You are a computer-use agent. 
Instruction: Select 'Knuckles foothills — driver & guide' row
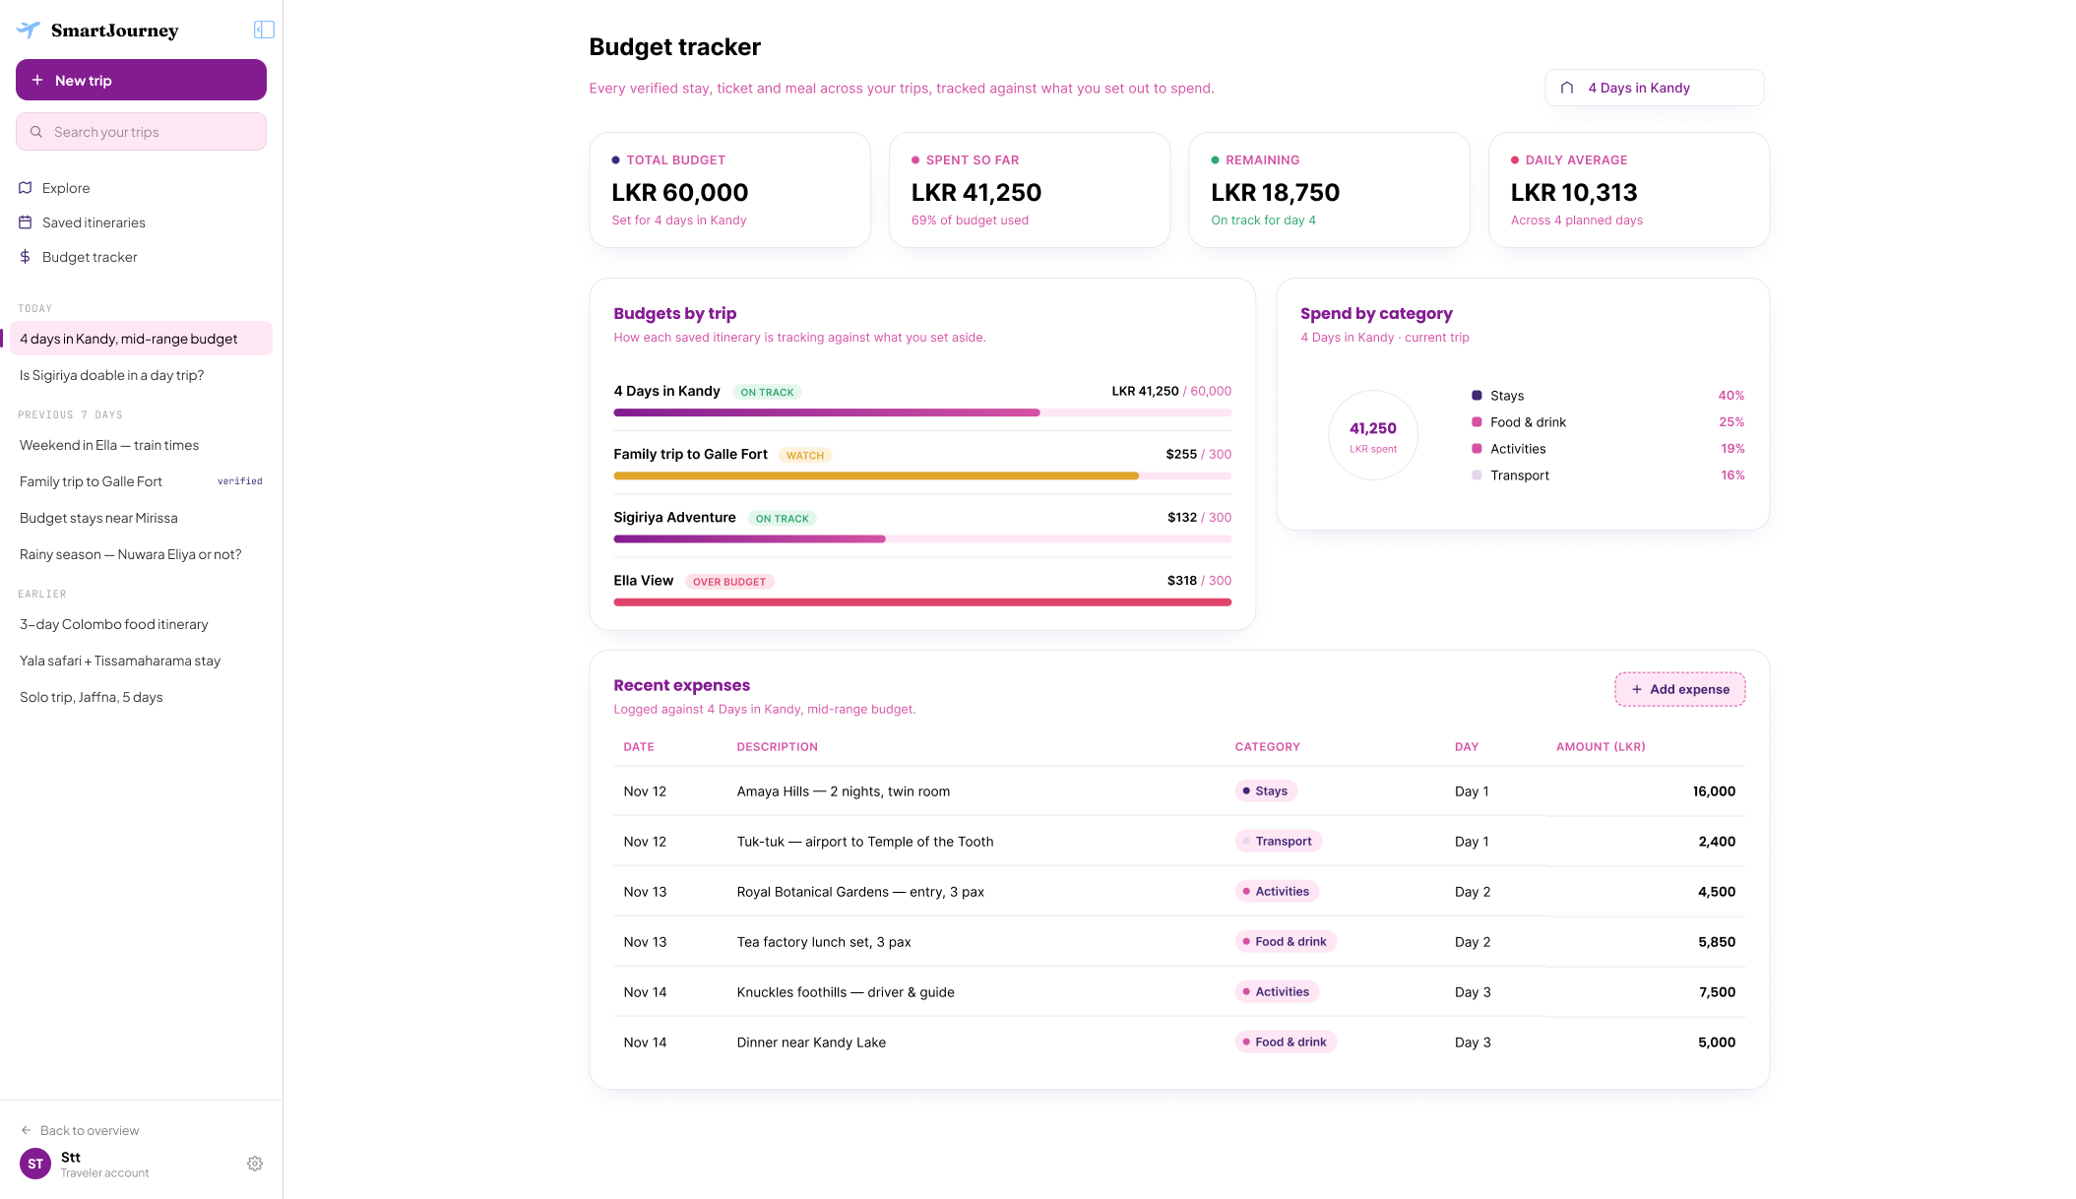point(846,992)
